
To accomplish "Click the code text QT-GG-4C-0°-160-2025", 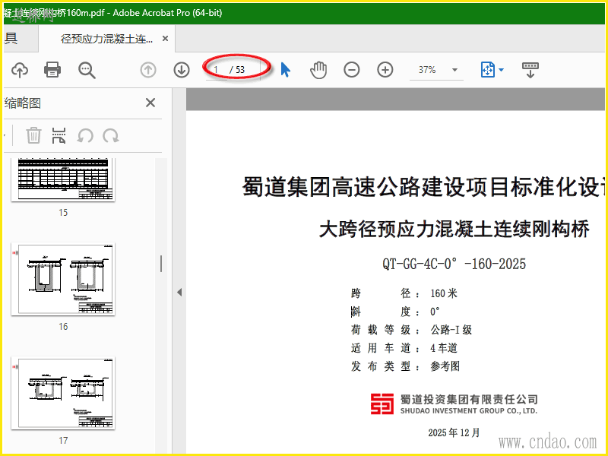I will 454,264.
